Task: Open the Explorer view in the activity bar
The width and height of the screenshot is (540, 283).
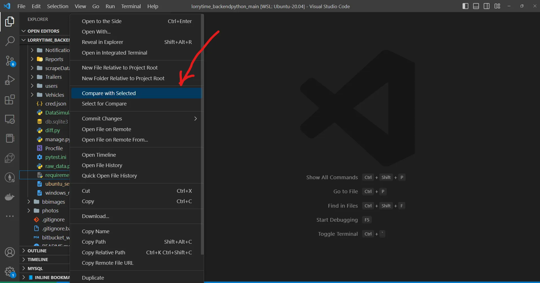Action: tap(10, 22)
